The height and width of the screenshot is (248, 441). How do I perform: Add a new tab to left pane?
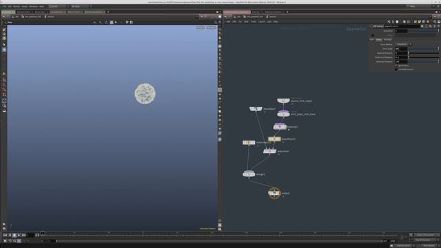coord(108,12)
